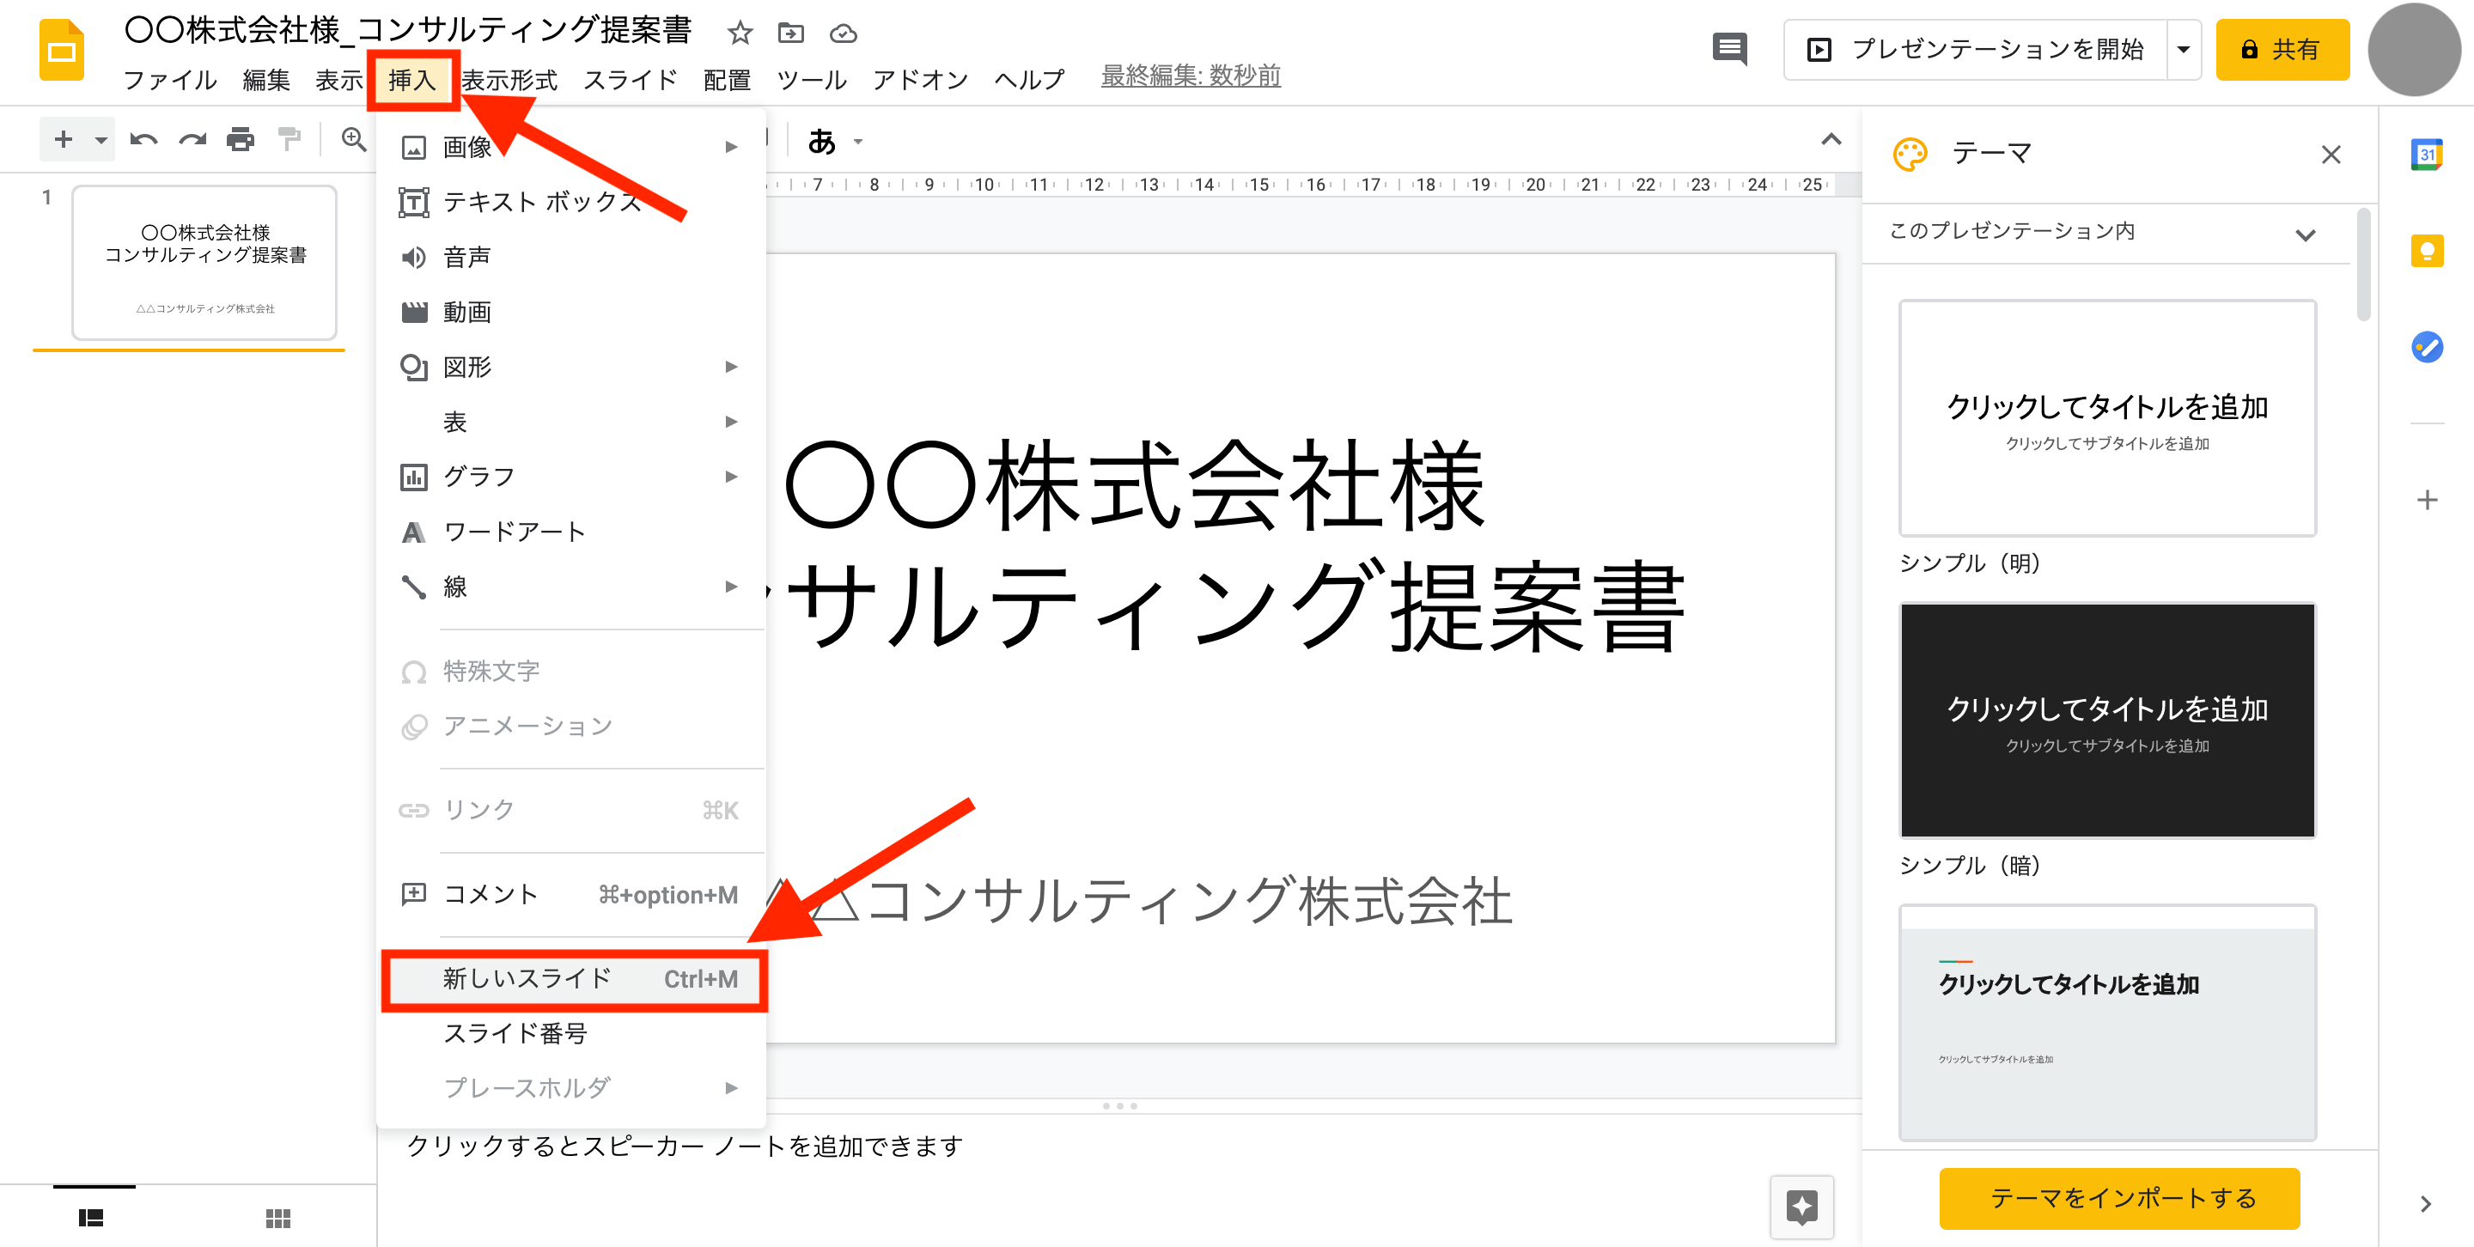Image resolution: width=2474 pixels, height=1247 pixels.
Task: Open the presentation start options dropdown arrow
Action: pyautogui.click(x=2183, y=50)
